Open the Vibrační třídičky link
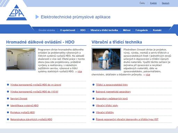The height and width of the screenshot is (133, 178). click(x=105, y=113)
